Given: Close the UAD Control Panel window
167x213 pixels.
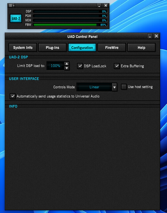Looking at the screenshot, I should (156, 36).
